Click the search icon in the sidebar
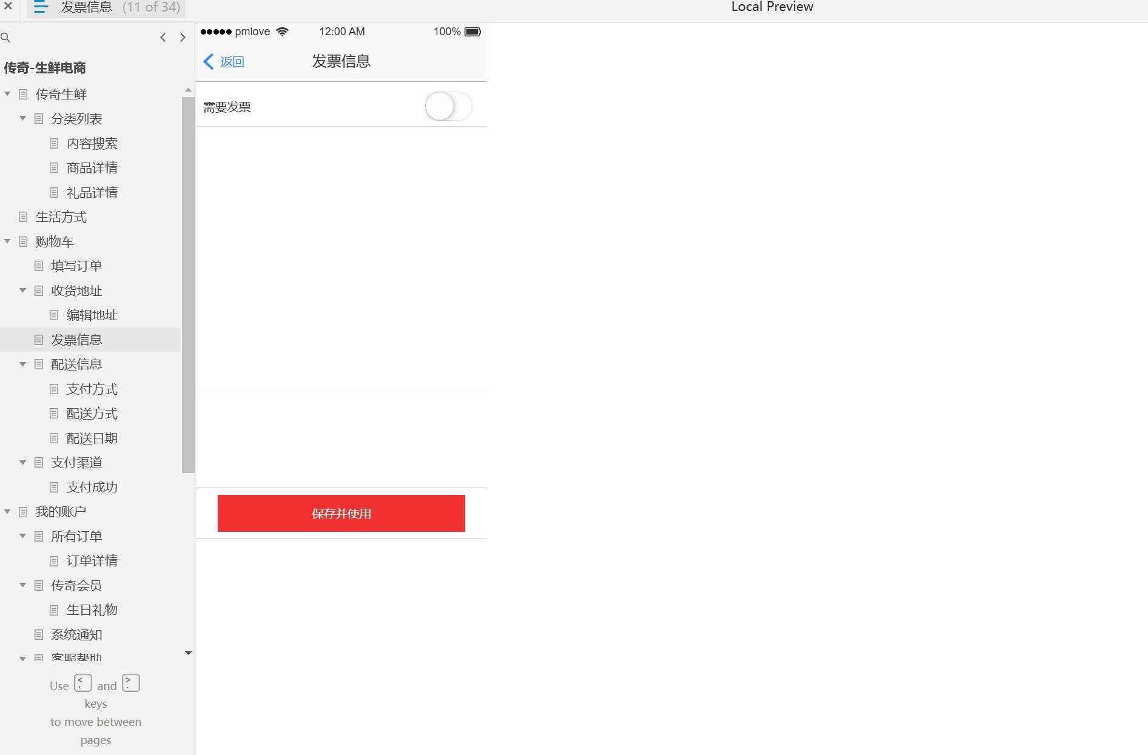Image resolution: width=1148 pixels, height=755 pixels. (x=6, y=37)
